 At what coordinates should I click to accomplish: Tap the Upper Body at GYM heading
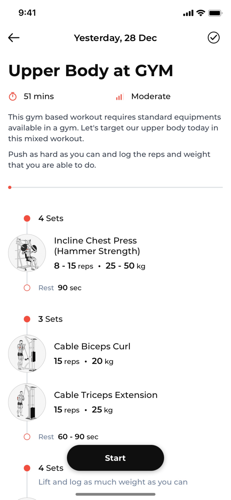click(x=90, y=70)
